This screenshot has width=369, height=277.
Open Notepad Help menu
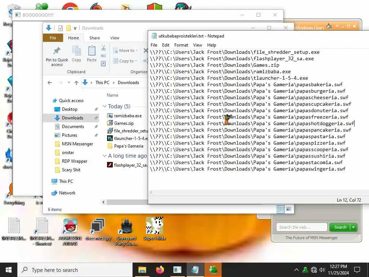[x=211, y=45]
